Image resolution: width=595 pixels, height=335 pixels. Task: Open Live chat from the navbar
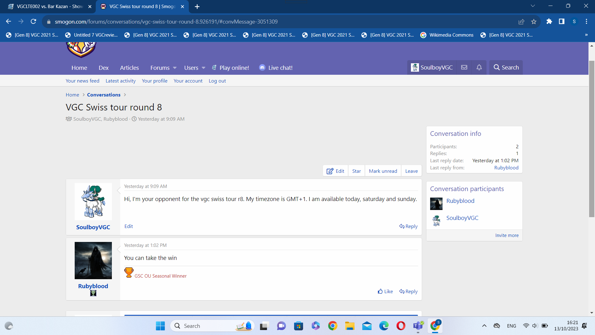pyautogui.click(x=280, y=68)
